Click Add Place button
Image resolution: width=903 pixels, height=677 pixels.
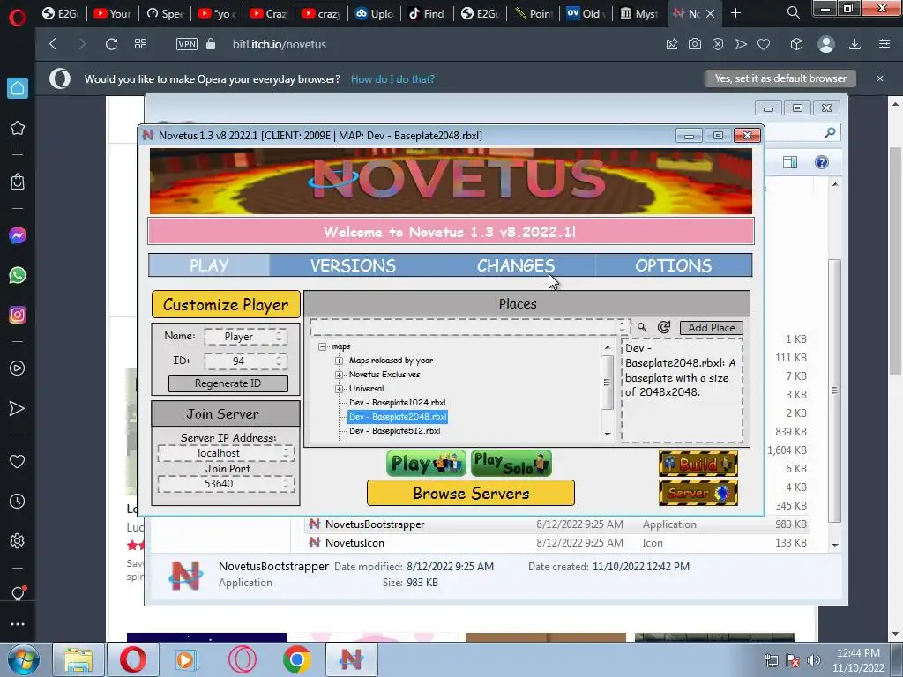click(712, 328)
